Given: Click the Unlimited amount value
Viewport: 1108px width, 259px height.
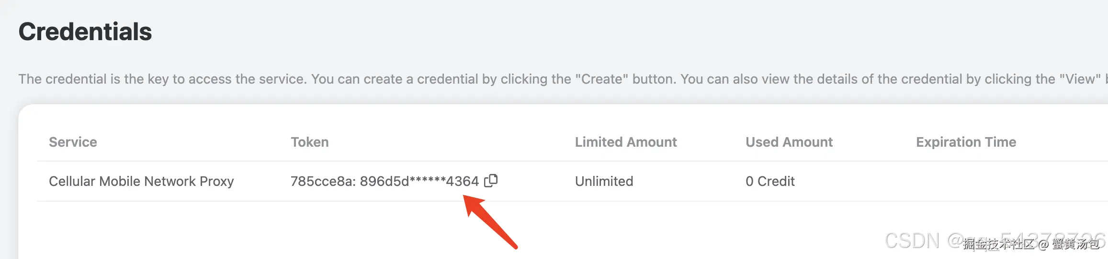Looking at the screenshot, I should point(604,181).
